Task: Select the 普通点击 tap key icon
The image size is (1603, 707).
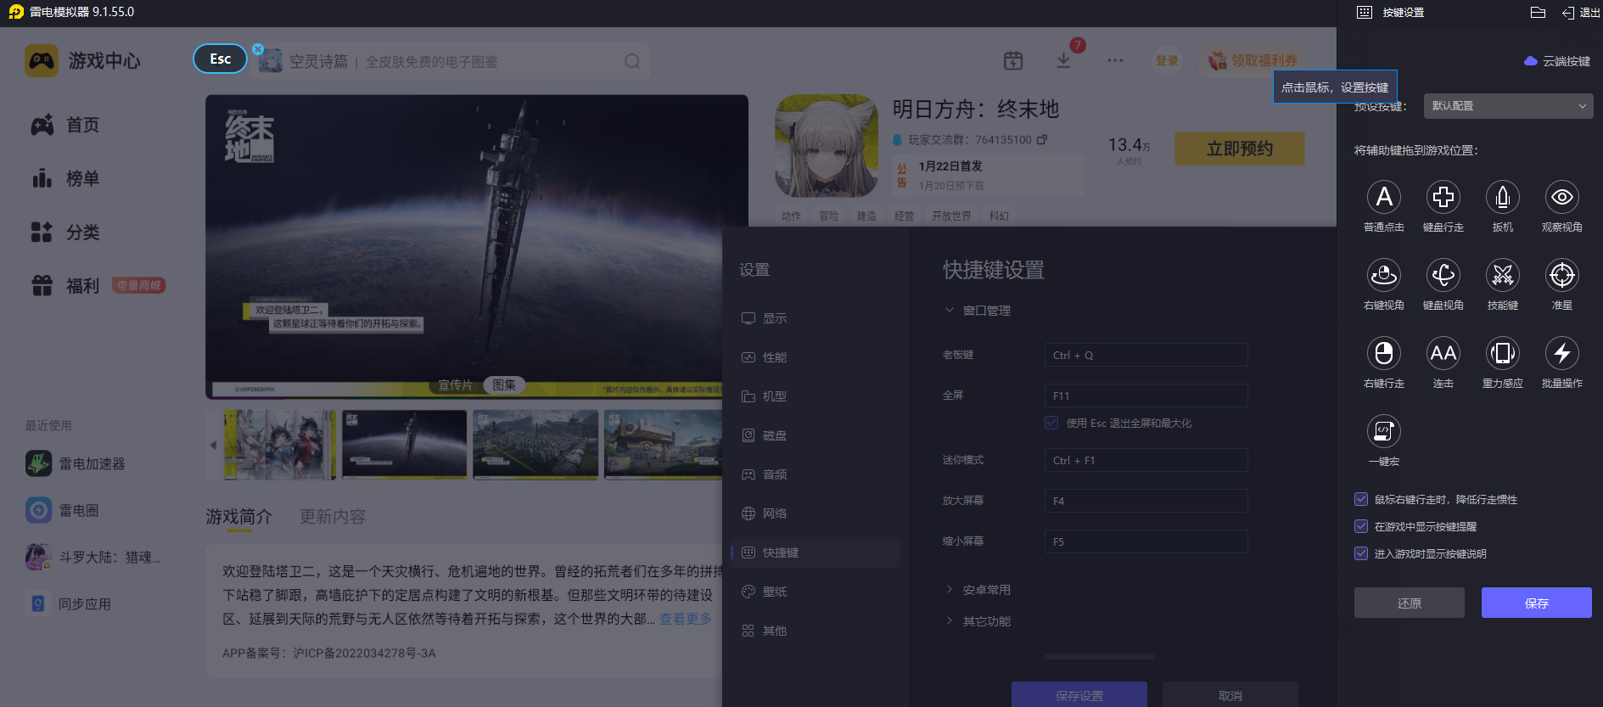Action: point(1383,198)
